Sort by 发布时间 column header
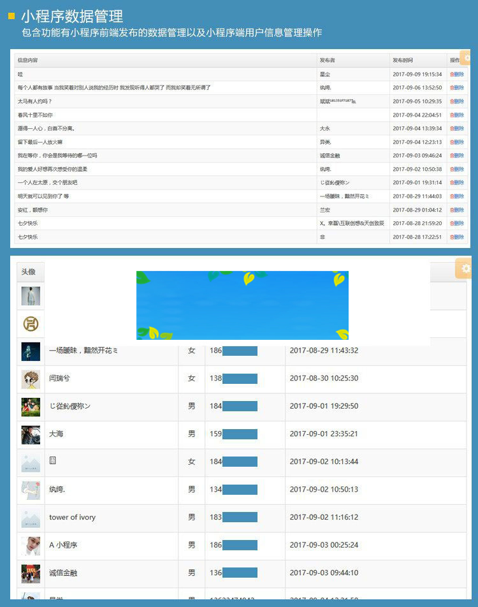 click(x=402, y=61)
